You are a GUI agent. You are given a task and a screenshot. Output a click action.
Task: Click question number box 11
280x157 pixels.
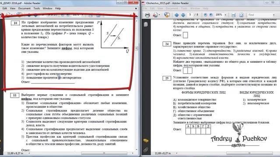coord(14,95)
